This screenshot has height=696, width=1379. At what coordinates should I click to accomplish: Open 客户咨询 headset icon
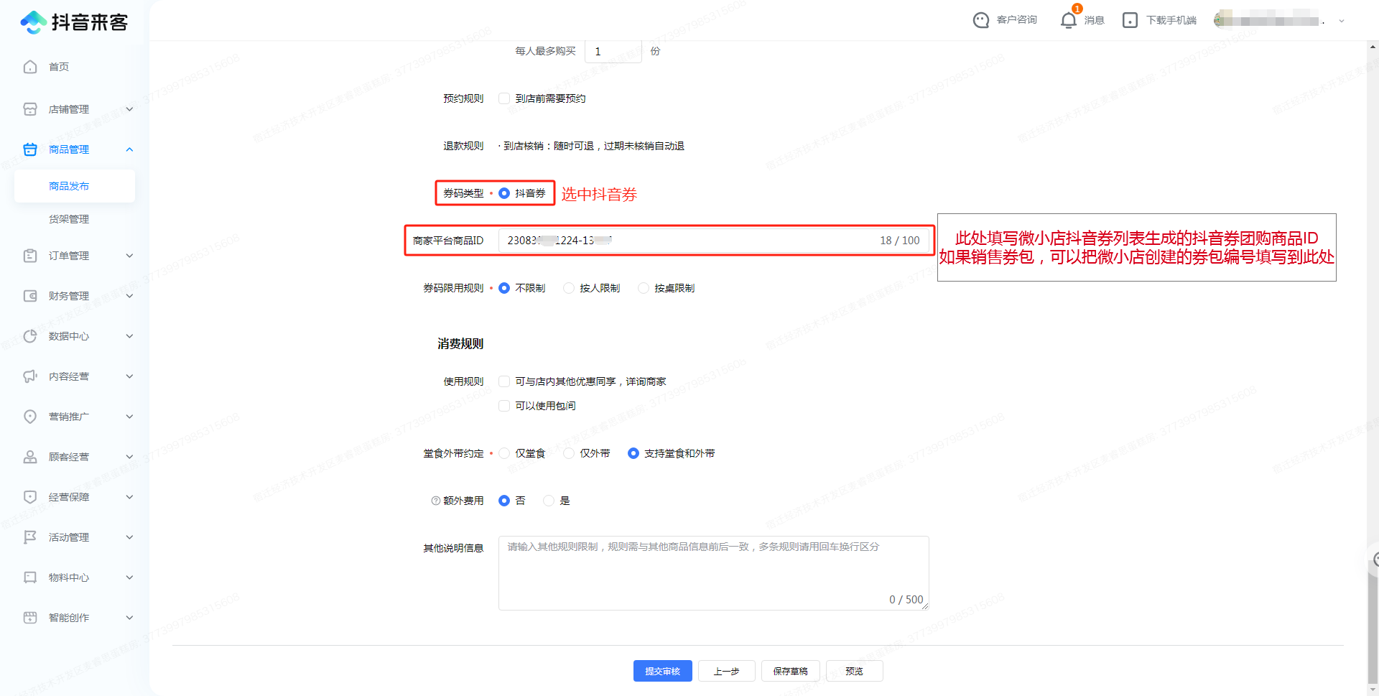pos(981,20)
